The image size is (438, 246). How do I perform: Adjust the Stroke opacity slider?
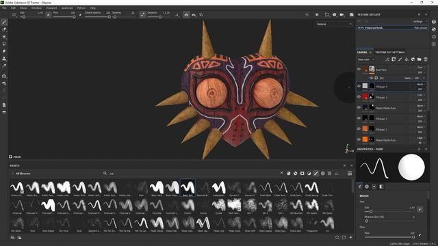tap(97, 16)
